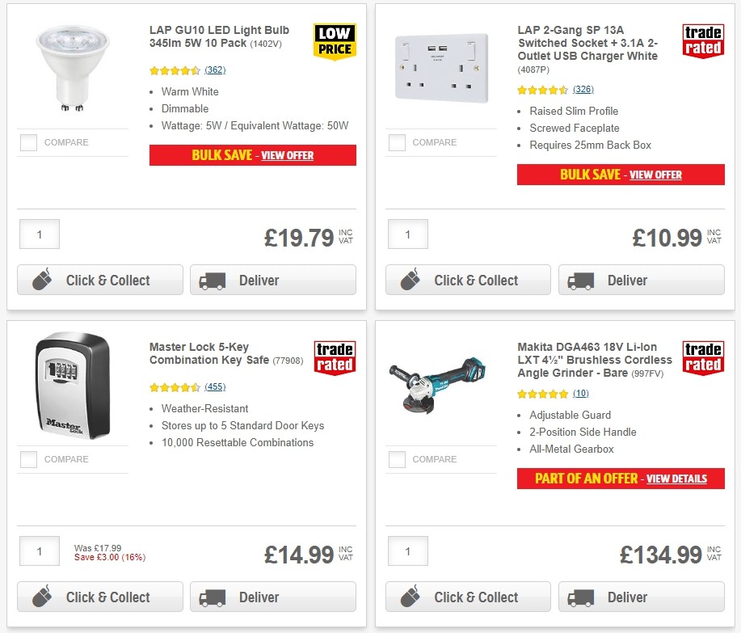Image resolution: width=741 pixels, height=633 pixels.
Task: Click the five-star rating on the Makita grinder
Action: click(x=540, y=394)
